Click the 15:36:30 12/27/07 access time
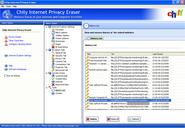The width and height of the screenshot is (185, 128). pyautogui.click(x=160, y=58)
